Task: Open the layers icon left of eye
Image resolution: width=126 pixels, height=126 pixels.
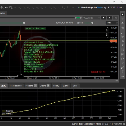Action: click(2, 8)
